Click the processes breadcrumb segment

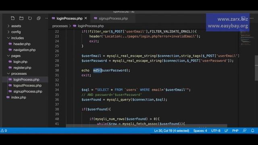pyautogui.click(x=60, y=26)
